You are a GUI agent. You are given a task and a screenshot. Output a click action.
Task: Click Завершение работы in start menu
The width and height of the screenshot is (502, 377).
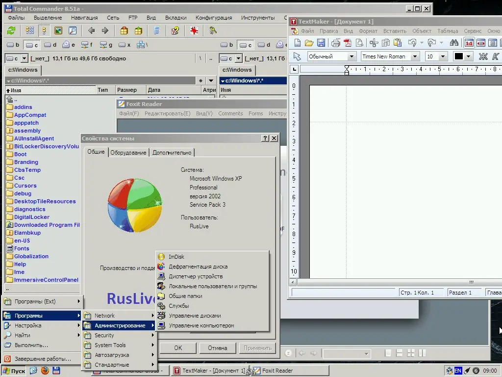(42, 359)
